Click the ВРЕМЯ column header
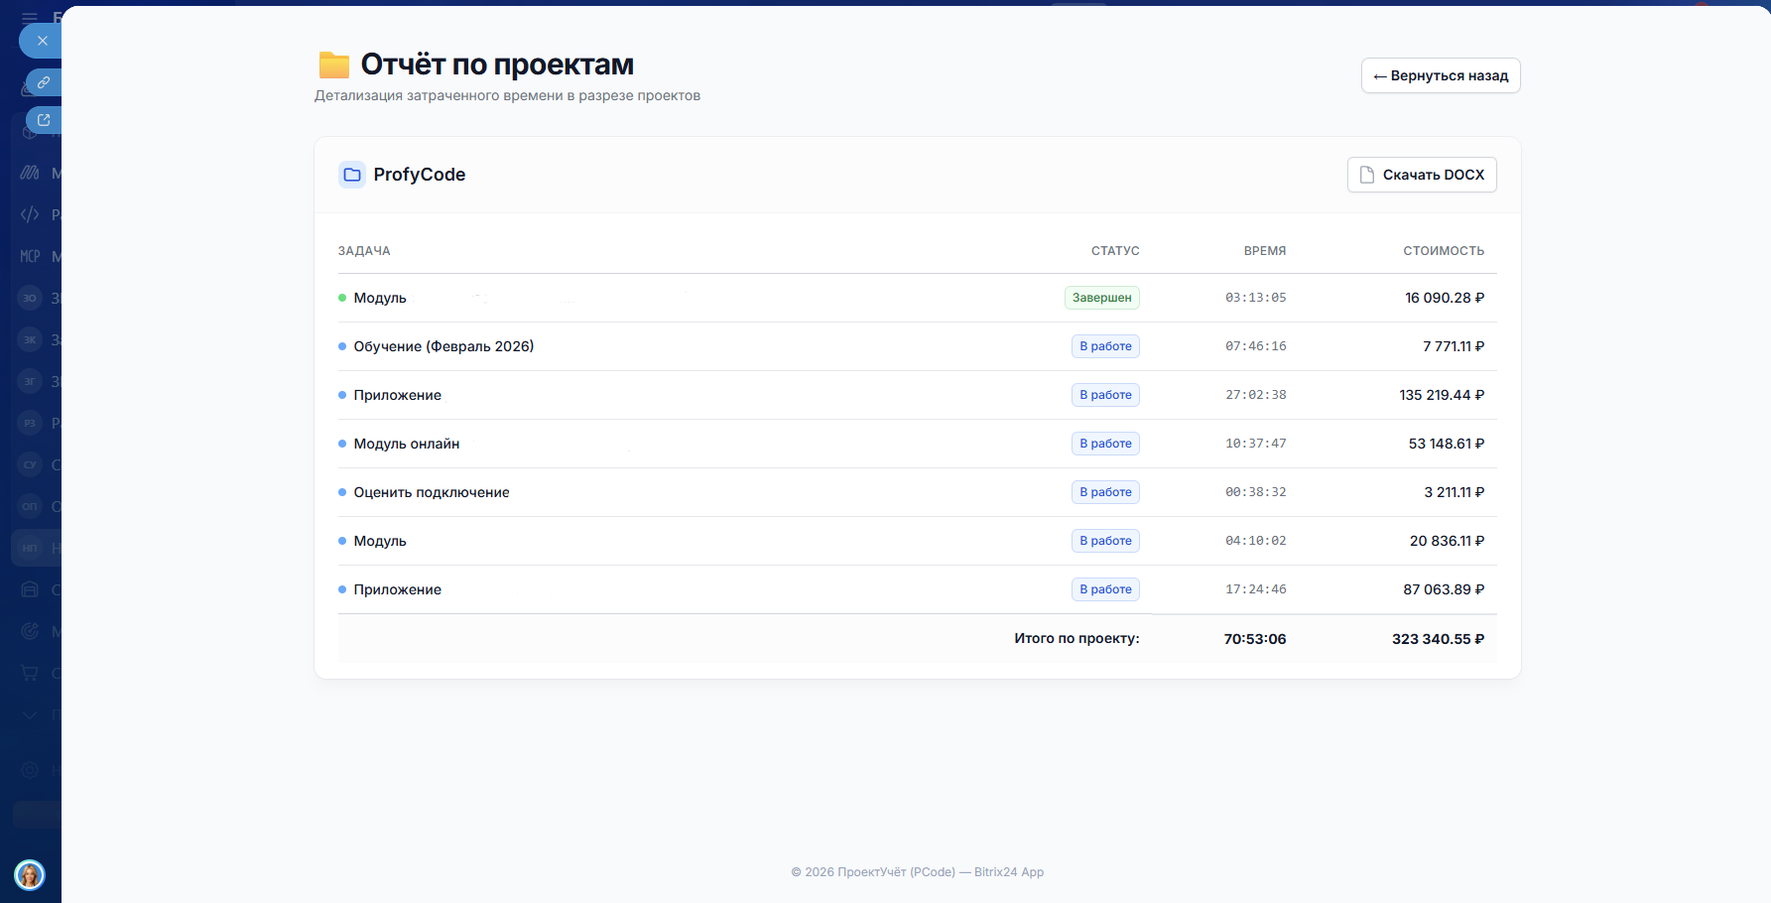Screen dimensions: 1771x903 tap(1265, 251)
